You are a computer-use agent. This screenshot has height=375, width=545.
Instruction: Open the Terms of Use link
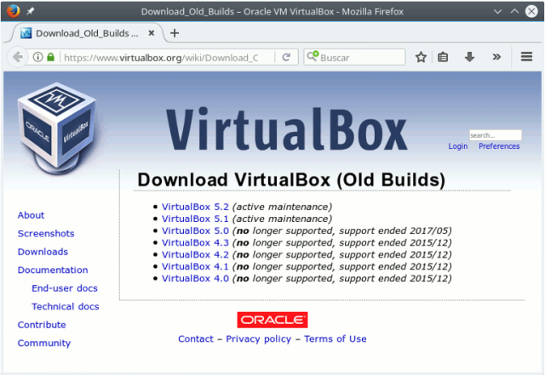point(335,339)
